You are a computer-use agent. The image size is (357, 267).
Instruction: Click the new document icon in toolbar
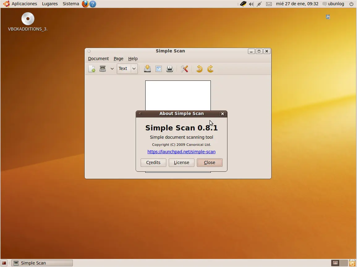[92, 68]
